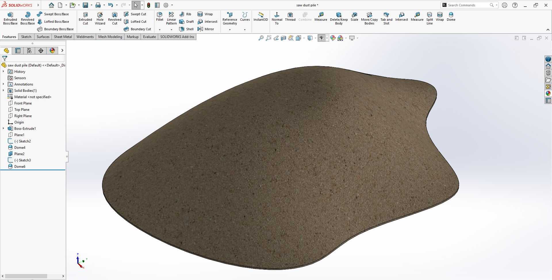Select the Extruded Boss/Base tool
The height and width of the screenshot is (280, 552).
(x=10, y=18)
